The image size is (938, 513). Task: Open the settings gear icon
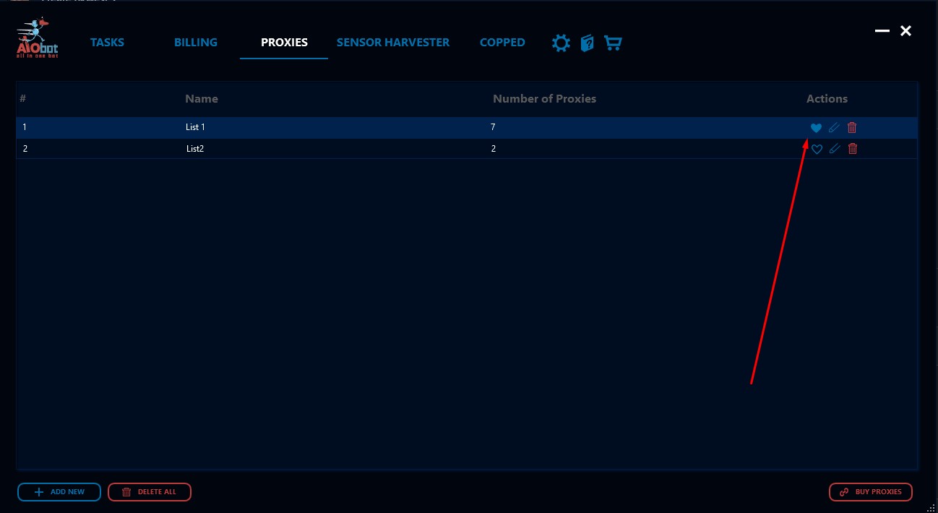[x=561, y=43]
